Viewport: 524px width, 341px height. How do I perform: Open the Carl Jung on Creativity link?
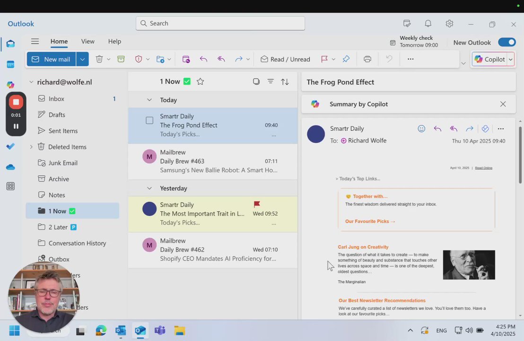363,247
